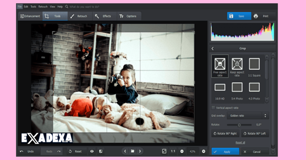This screenshot has height=160, width=306.
Task: Open the Retouch menu in menu bar
Action: [43, 7]
